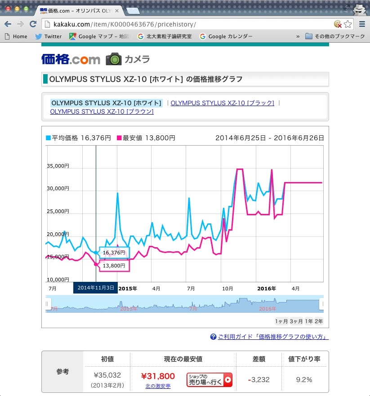Click the 2015年 x-axis label
Viewport: 370px width, 396px height.
tap(128, 289)
